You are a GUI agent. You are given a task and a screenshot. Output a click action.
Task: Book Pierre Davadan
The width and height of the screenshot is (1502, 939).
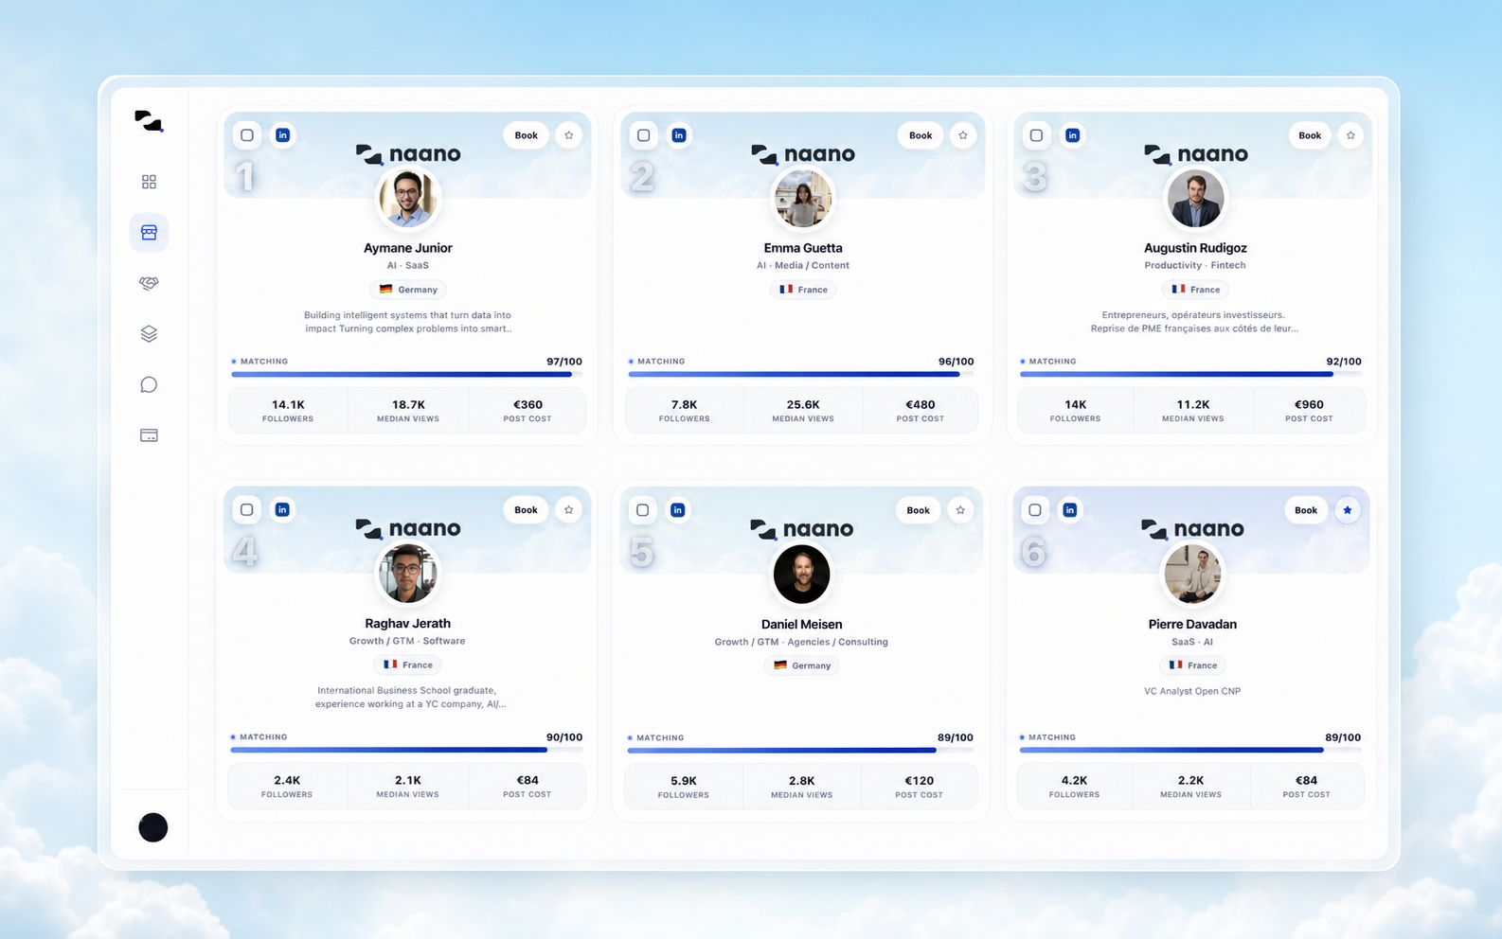(1306, 510)
